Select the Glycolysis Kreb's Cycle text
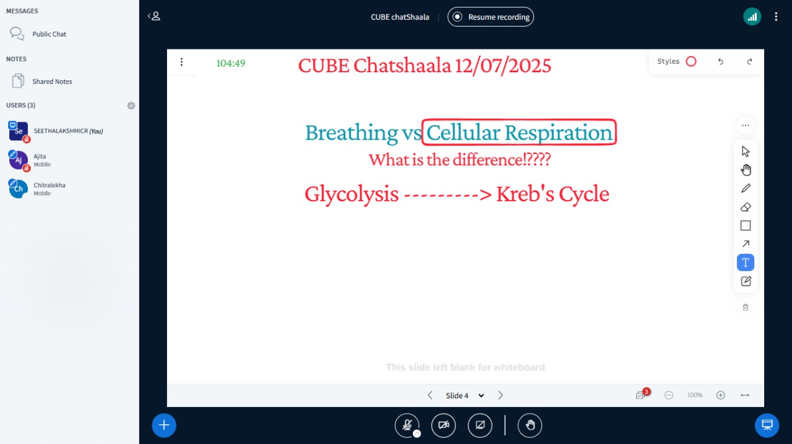Screen dimensions: 792x444 point(457,194)
